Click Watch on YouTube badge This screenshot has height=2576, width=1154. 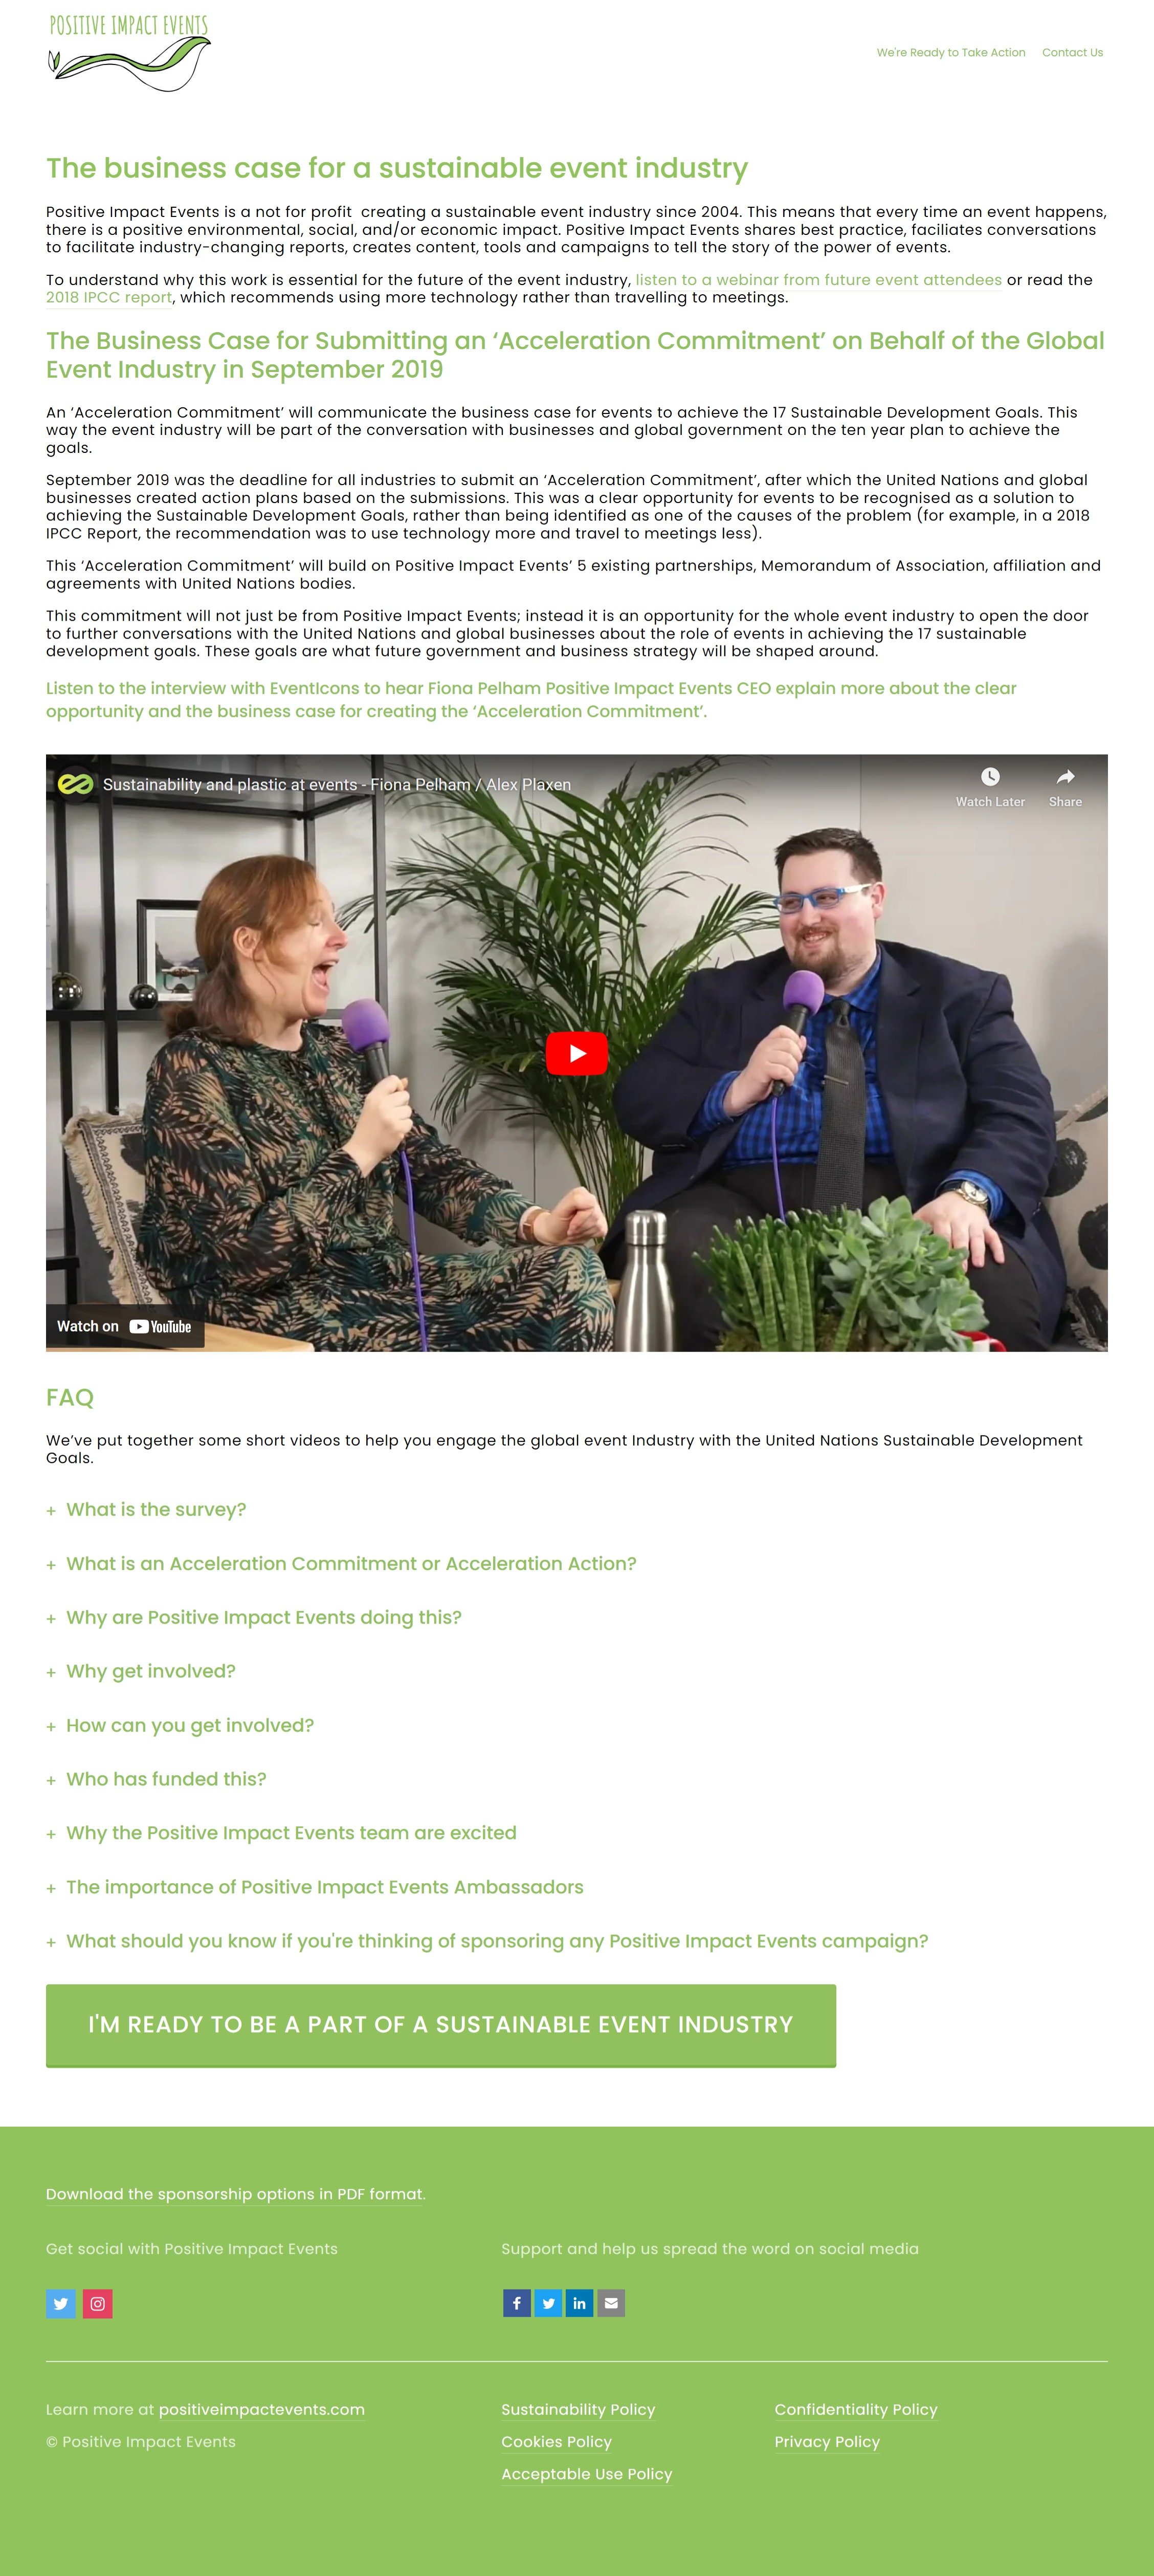click(x=125, y=1326)
